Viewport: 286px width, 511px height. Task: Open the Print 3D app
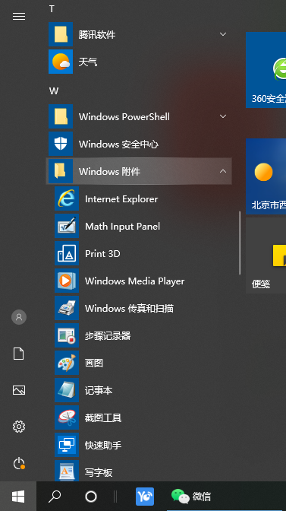coord(139,253)
